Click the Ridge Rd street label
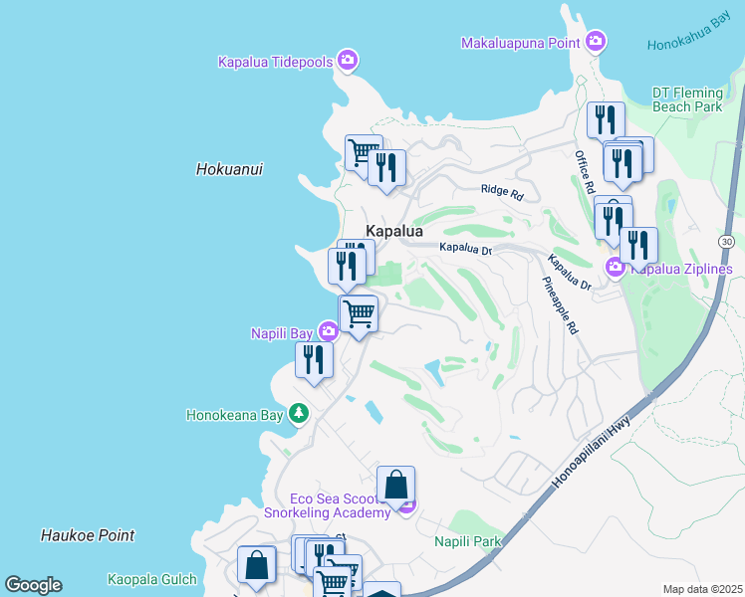The image size is (745, 597). coord(502,192)
